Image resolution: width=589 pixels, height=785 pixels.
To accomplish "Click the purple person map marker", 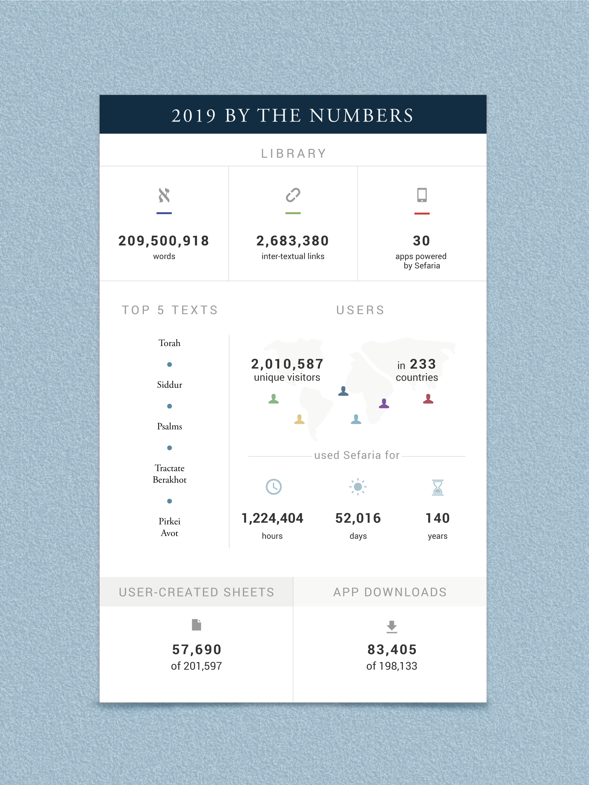I will tap(384, 403).
